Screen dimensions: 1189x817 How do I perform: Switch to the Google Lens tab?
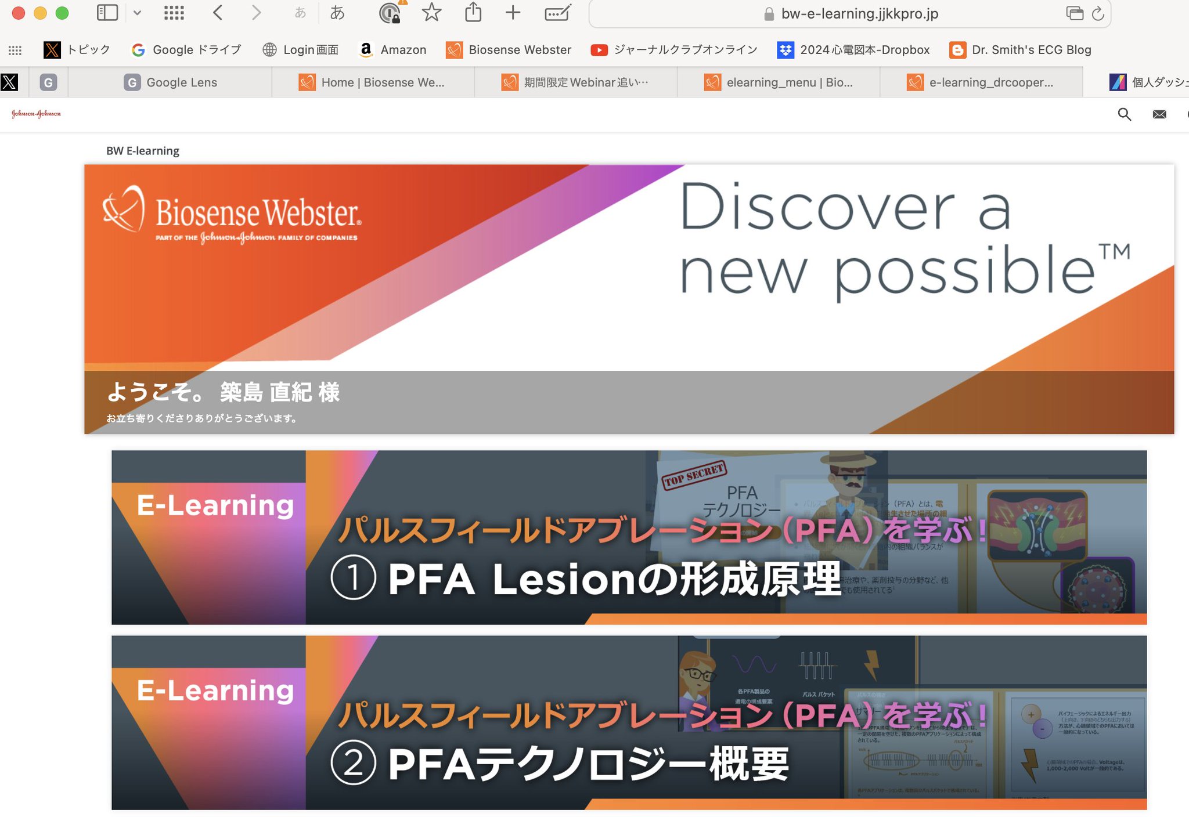(x=170, y=82)
